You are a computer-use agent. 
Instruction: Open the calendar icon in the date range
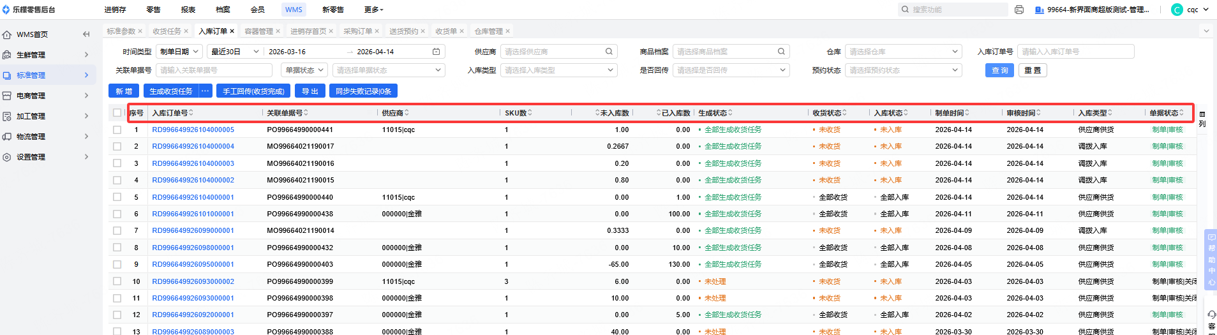click(x=437, y=52)
